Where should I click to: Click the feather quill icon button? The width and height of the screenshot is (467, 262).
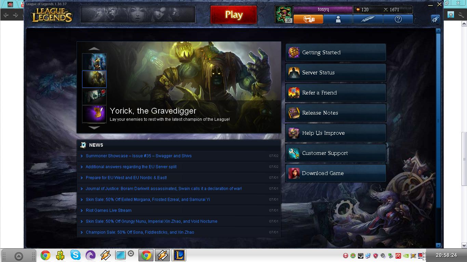(368, 19)
